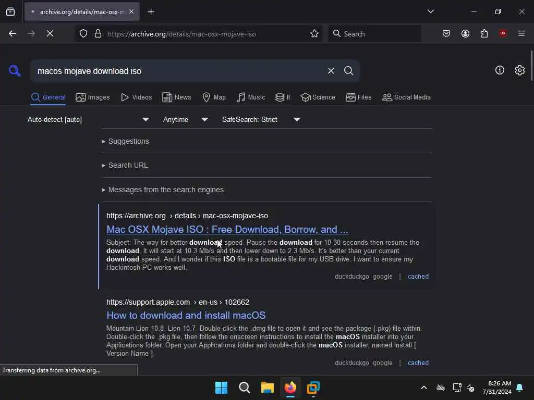
Task: Open the About info icon
Action: [x=500, y=70]
